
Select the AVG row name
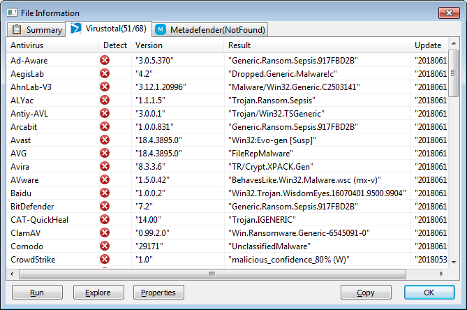tap(18, 154)
